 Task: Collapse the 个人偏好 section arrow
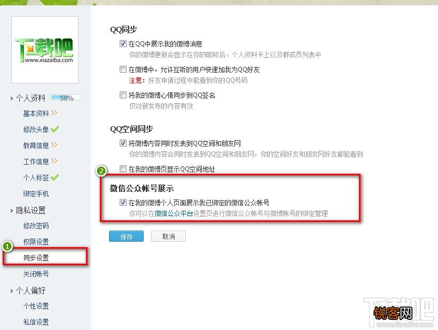11,291
